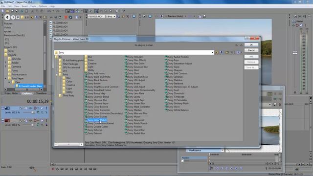Select the Third Party folder in plug-in tree
Screen dimensions: 313x176
click(68, 96)
